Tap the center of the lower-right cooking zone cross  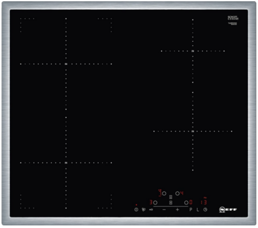click(x=193, y=131)
